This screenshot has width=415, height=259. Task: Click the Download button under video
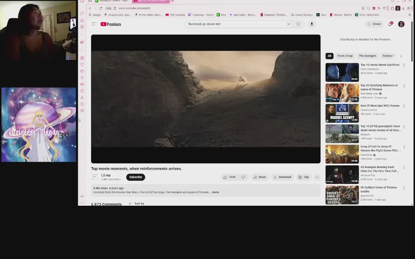click(x=282, y=177)
